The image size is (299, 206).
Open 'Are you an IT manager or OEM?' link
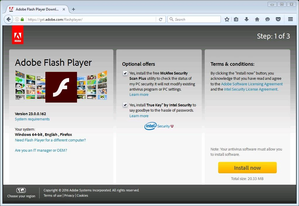(x=41, y=150)
